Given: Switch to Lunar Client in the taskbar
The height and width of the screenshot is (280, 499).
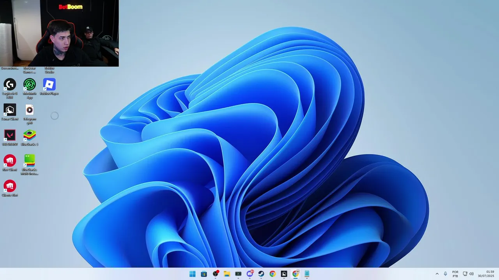Looking at the screenshot, I should pyautogui.click(x=284, y=274).
